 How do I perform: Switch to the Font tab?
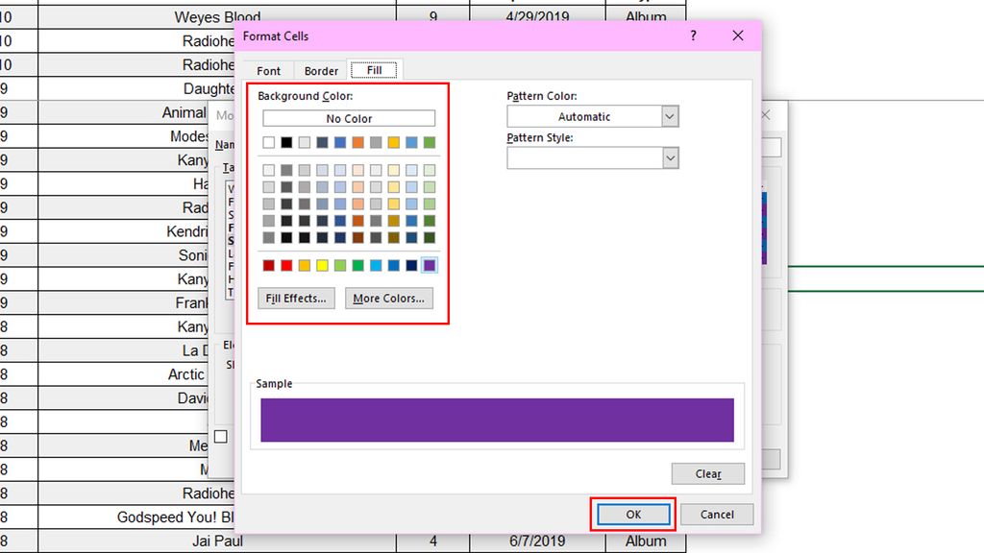pos(268,70)
